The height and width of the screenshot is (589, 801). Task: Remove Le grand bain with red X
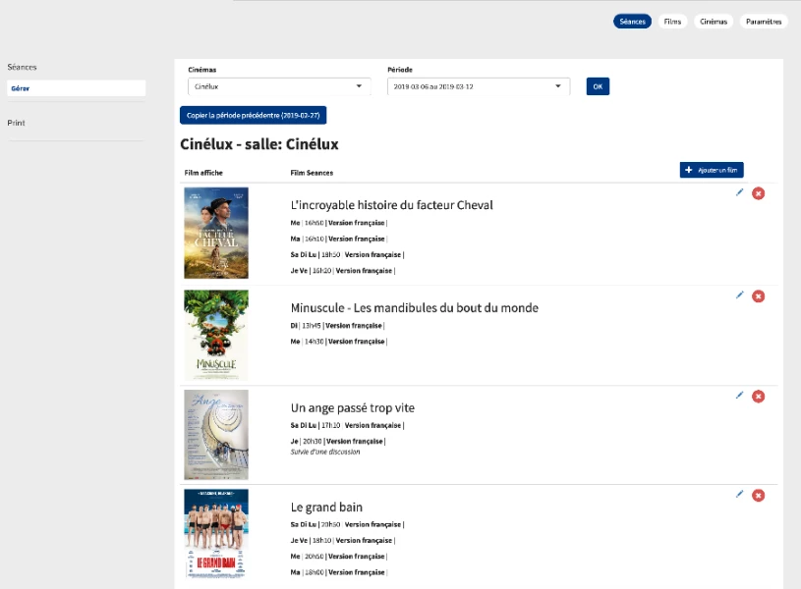click(x=758, y=496)
